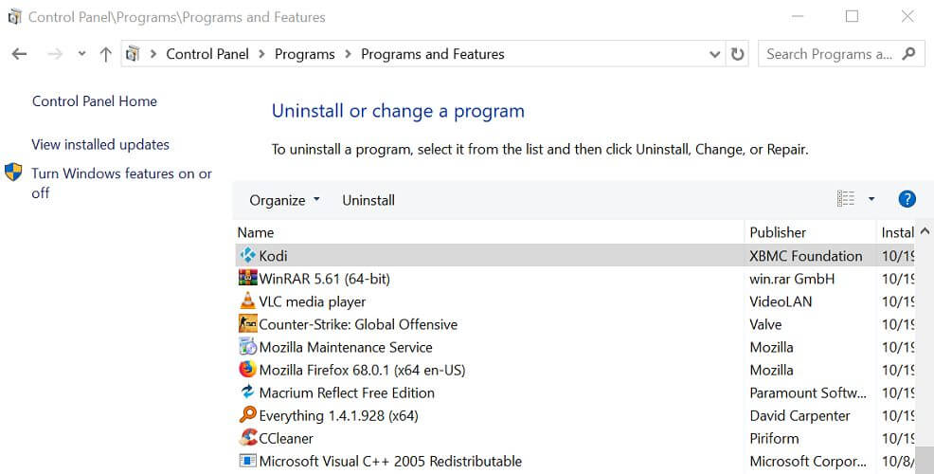This screenshot has height=474, width=934.
Task: Expand the recent locations chevron
Action: coord(81,54)
